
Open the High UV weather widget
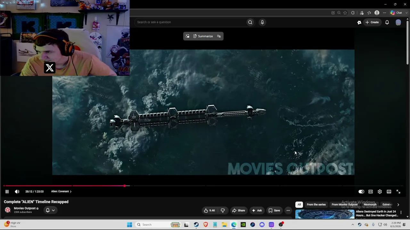[13, 224]
